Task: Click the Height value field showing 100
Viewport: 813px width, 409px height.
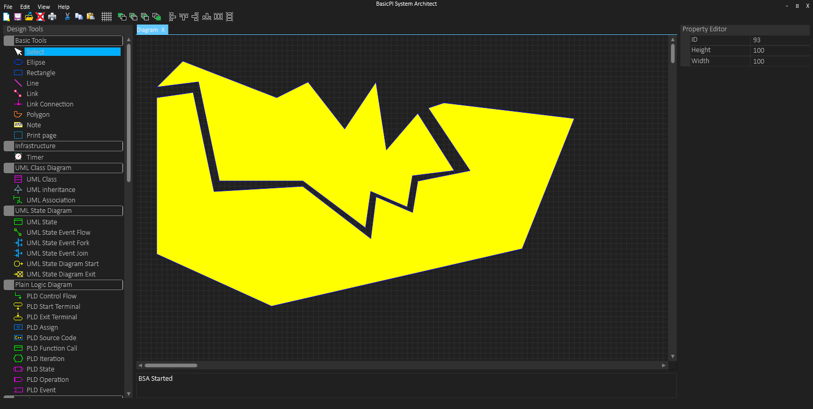Action: click(x=780, y=51)
